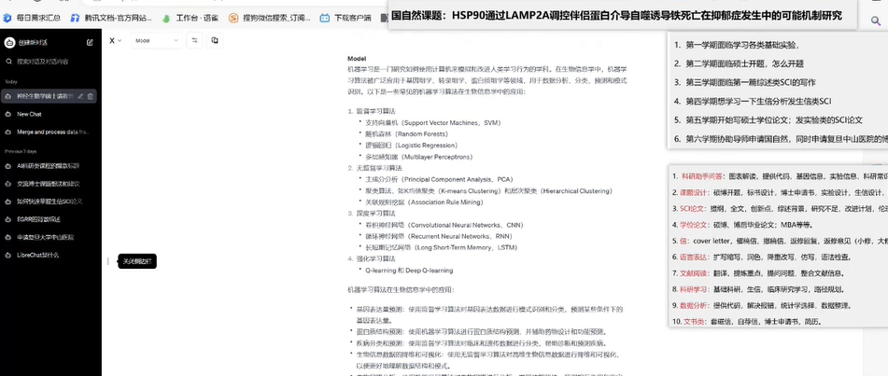Click the Today section label

coord(11,81)
